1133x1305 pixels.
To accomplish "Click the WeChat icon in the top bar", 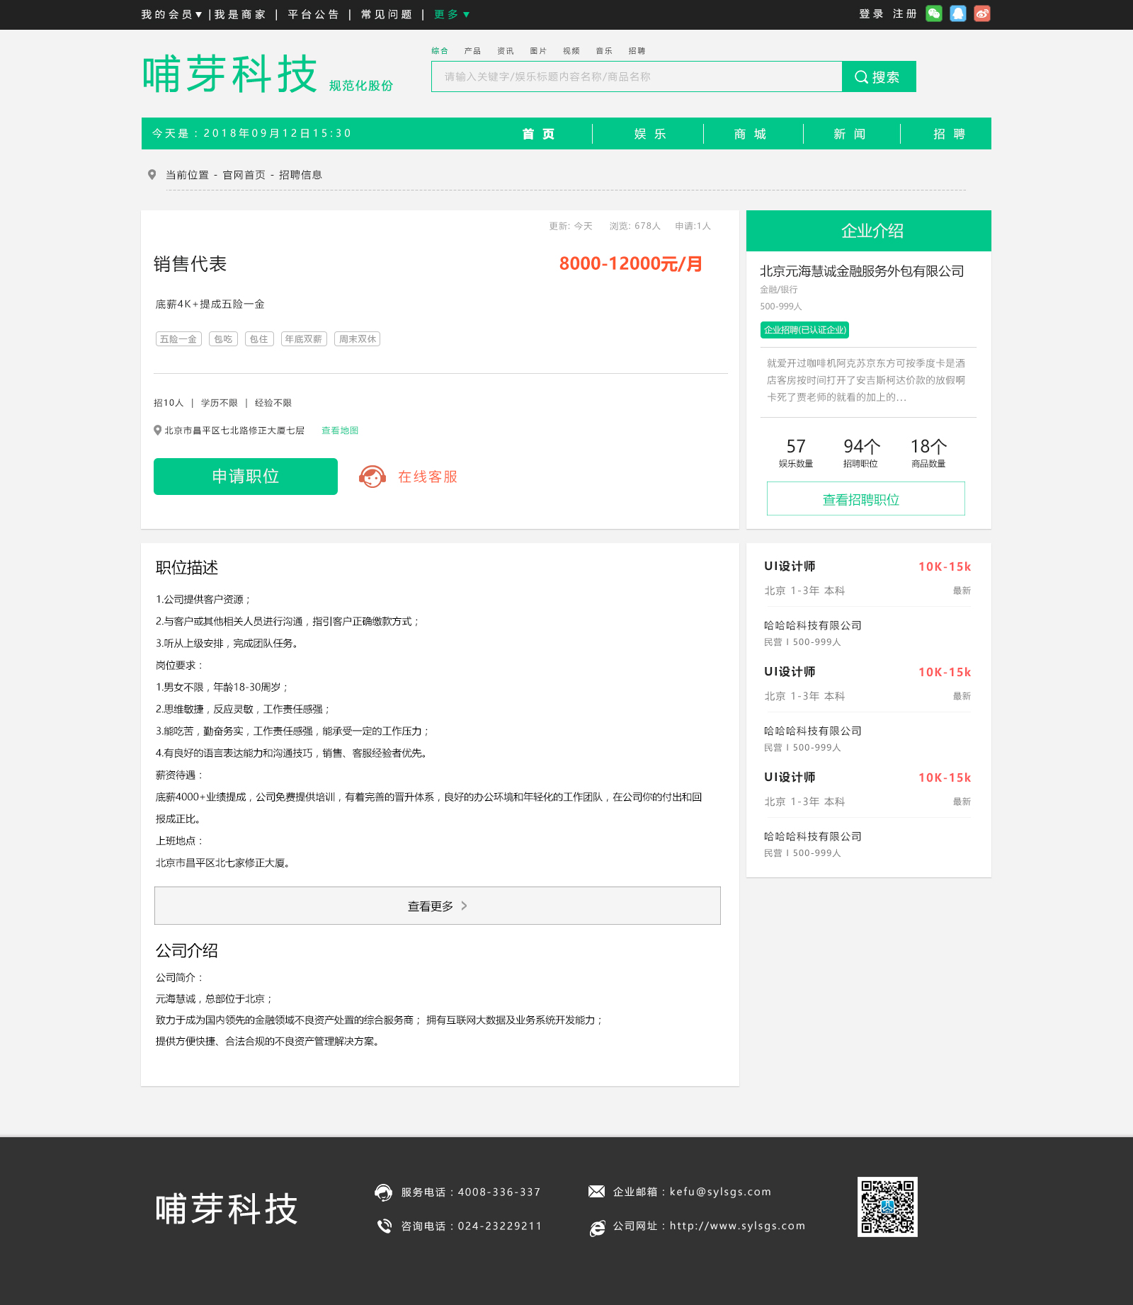I will point(933,13).
